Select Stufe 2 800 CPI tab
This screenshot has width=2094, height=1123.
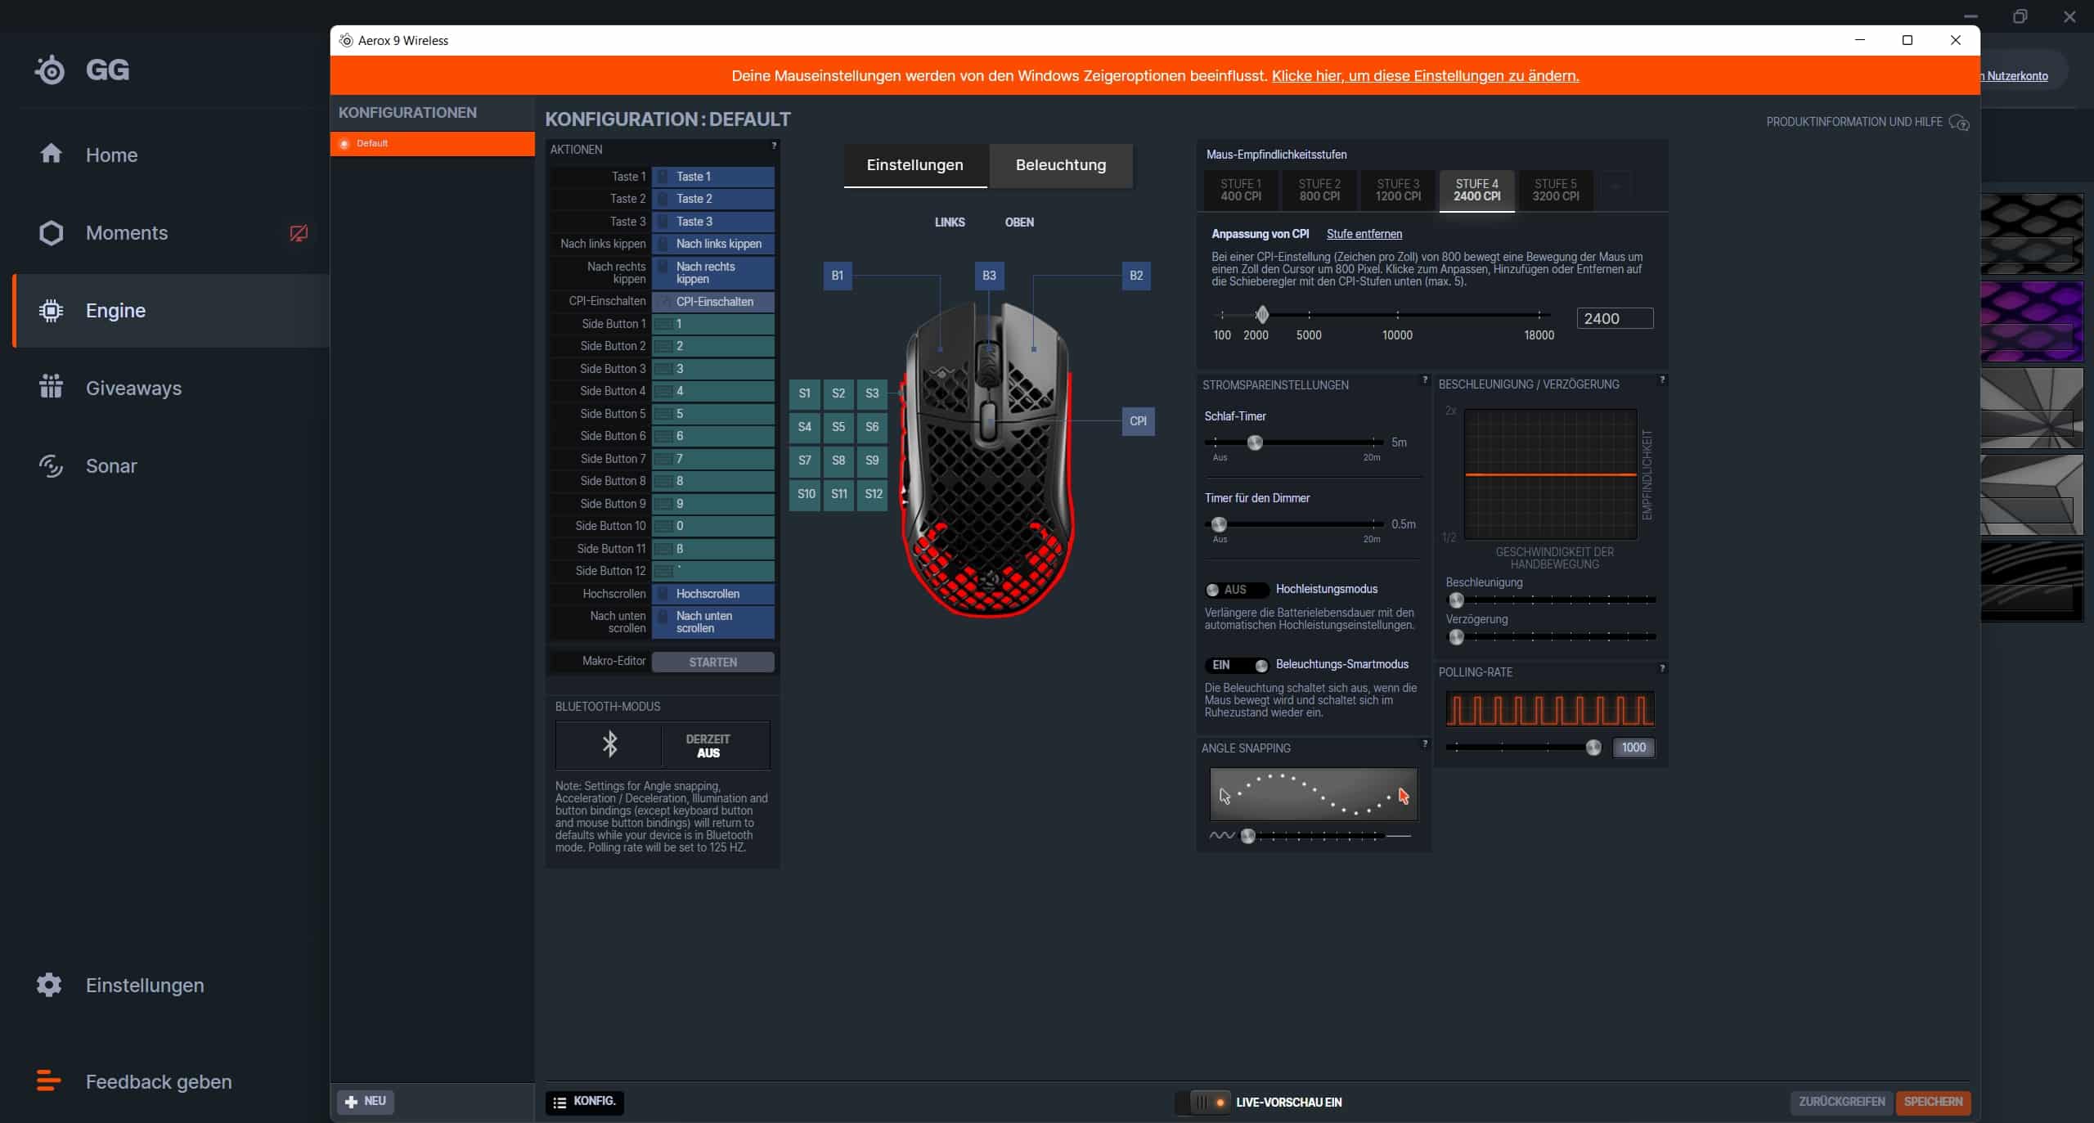pos(1319,190)
